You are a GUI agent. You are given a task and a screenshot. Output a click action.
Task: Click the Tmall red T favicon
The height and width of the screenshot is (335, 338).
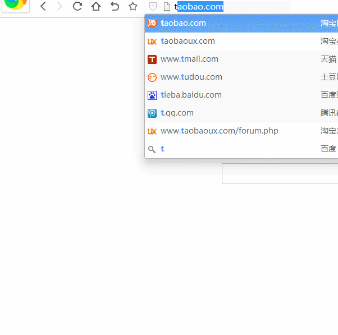pos(152,59)
